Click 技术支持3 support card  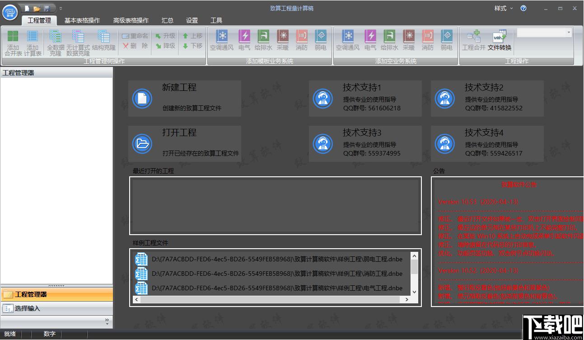pyautogui.click(x=365, y=144)
